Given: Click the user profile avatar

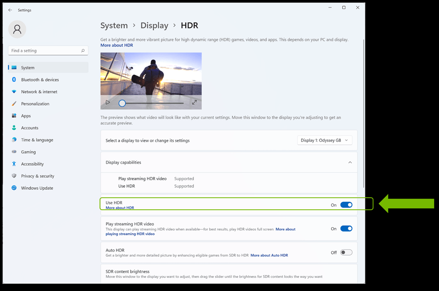Looking at the screenshot, I should [17, 30].
